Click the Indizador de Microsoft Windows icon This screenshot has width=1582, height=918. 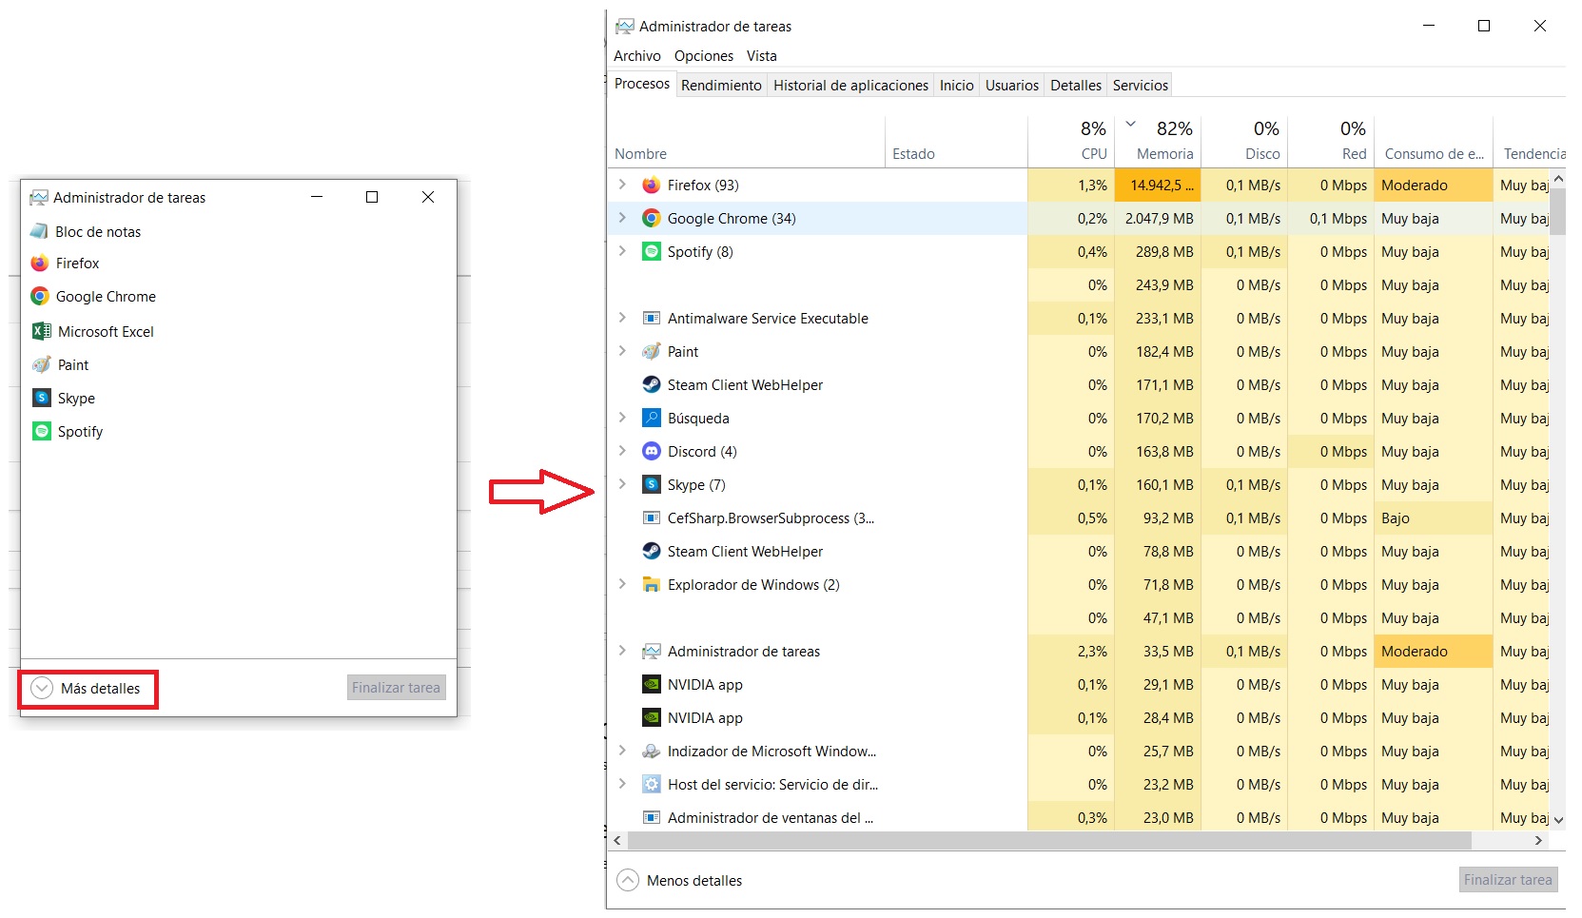click(x=652, y=752)
